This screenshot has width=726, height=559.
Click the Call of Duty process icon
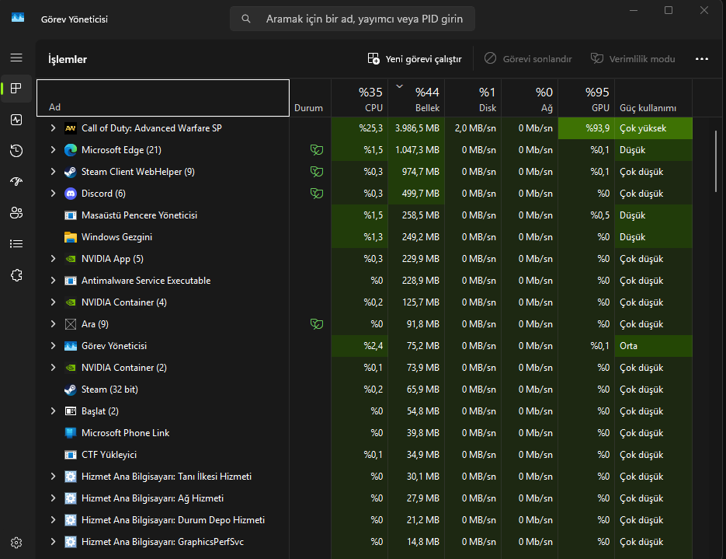[71, 128]
